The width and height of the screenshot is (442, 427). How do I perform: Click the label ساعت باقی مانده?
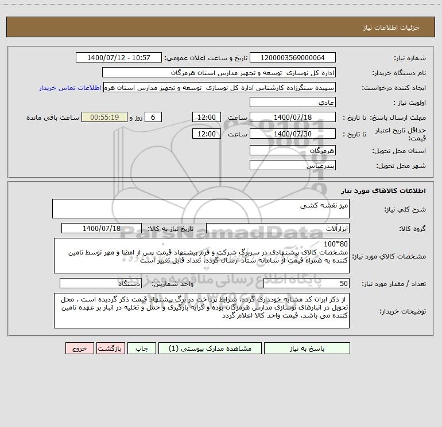tap(53, 117)
